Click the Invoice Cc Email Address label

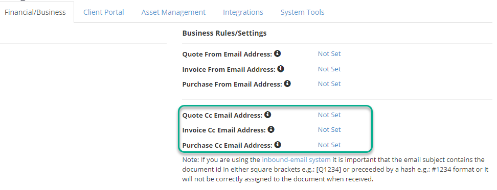pyautogui.click(x=224, y=130)
